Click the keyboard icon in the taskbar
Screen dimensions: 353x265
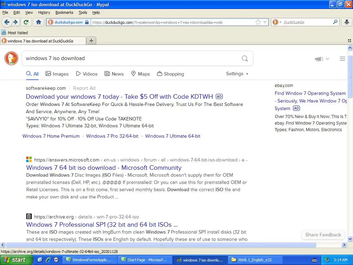[314, 260]
